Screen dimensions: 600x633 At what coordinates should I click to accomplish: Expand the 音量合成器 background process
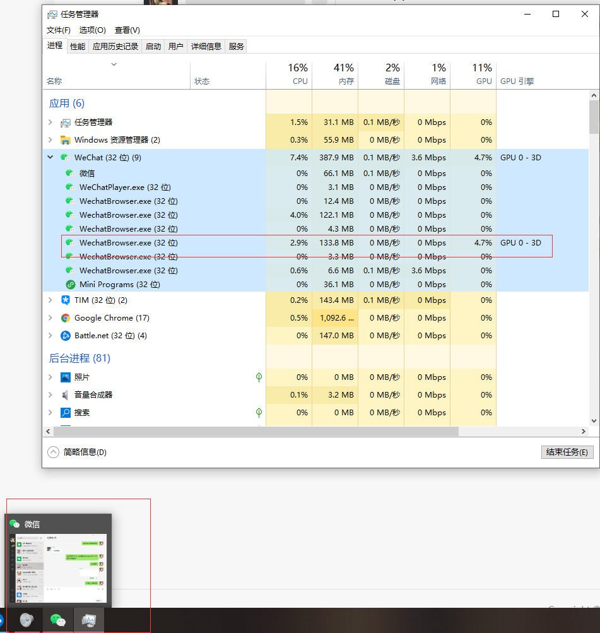[x=50, y=395]
